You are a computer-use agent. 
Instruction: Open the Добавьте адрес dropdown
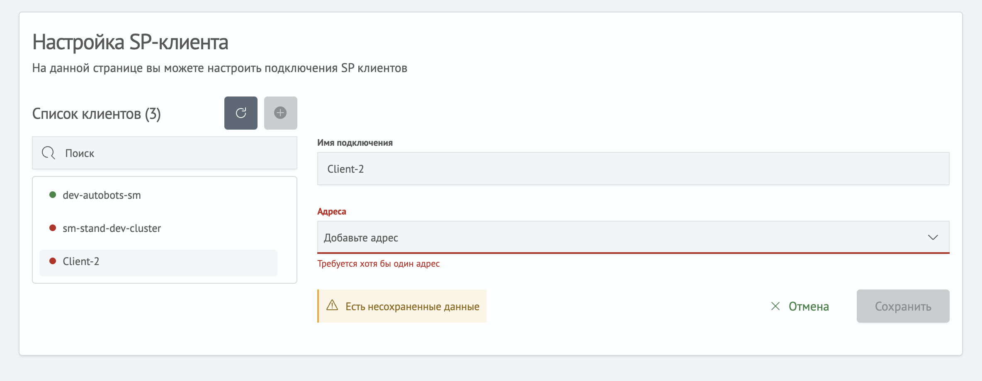(x=633, y=237)
